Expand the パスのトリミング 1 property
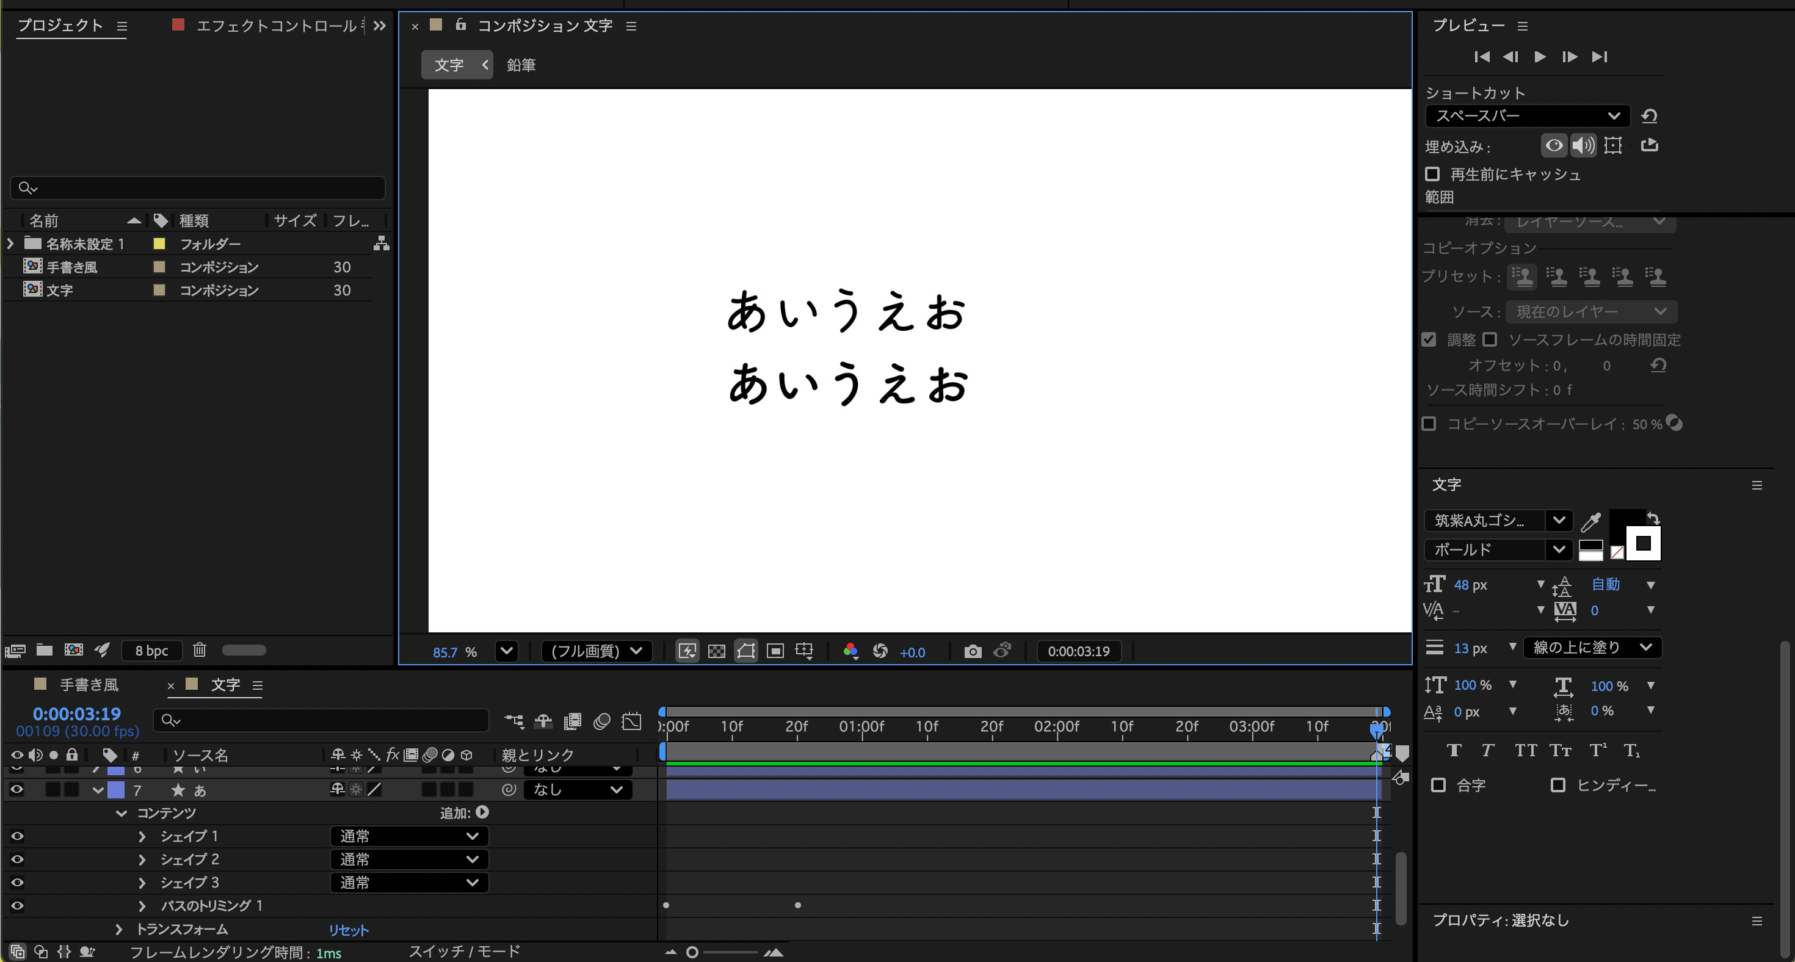This screenshot has width=1795, height=962. point(142,906)
